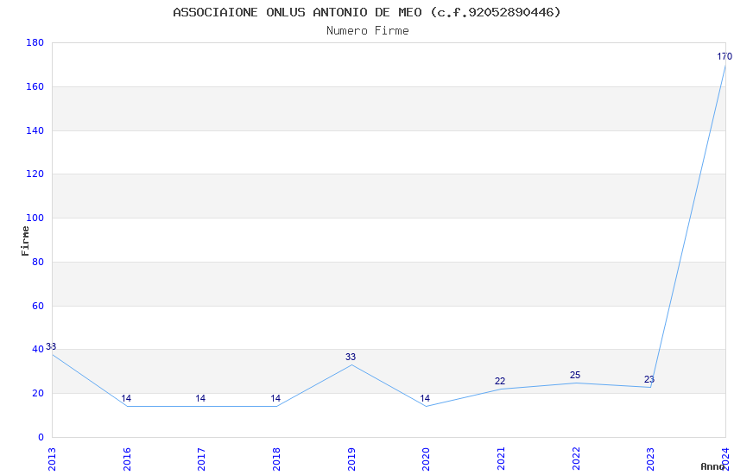Select the 2022 x-axis year label
The height and width of the screenshot is (475, 734).
[x=576, y=459]
